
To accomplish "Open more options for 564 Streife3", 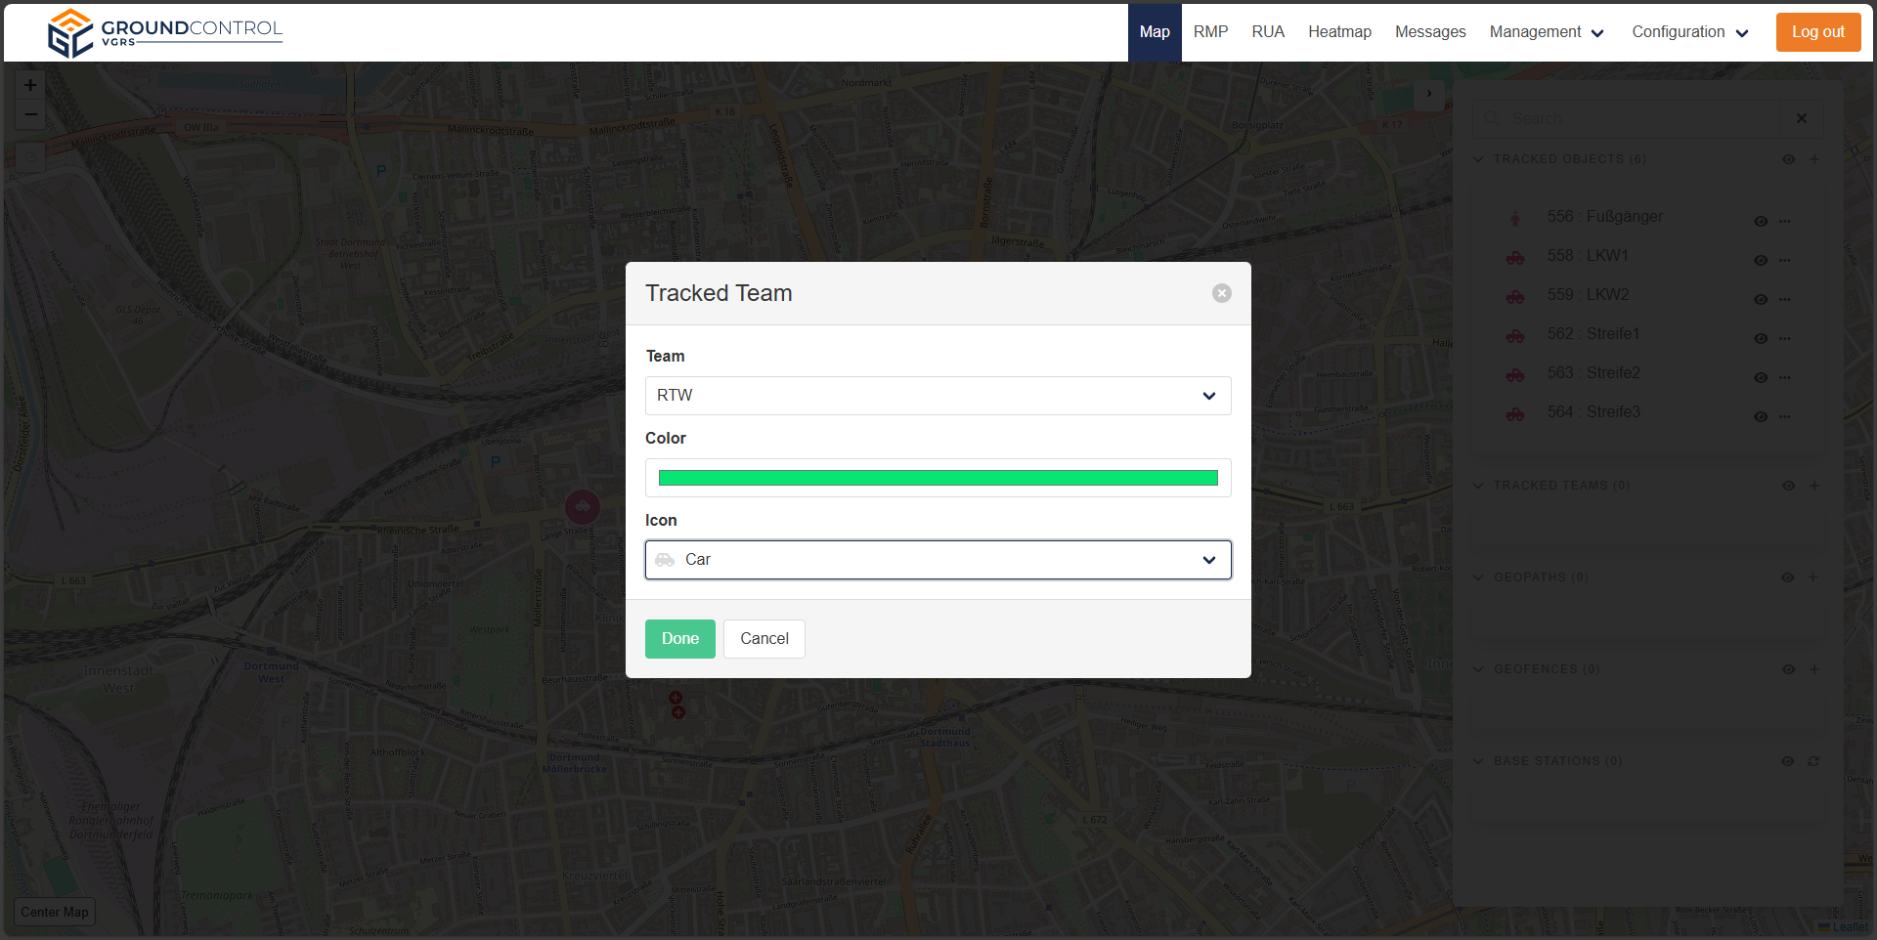I will tap(1784, 416).
